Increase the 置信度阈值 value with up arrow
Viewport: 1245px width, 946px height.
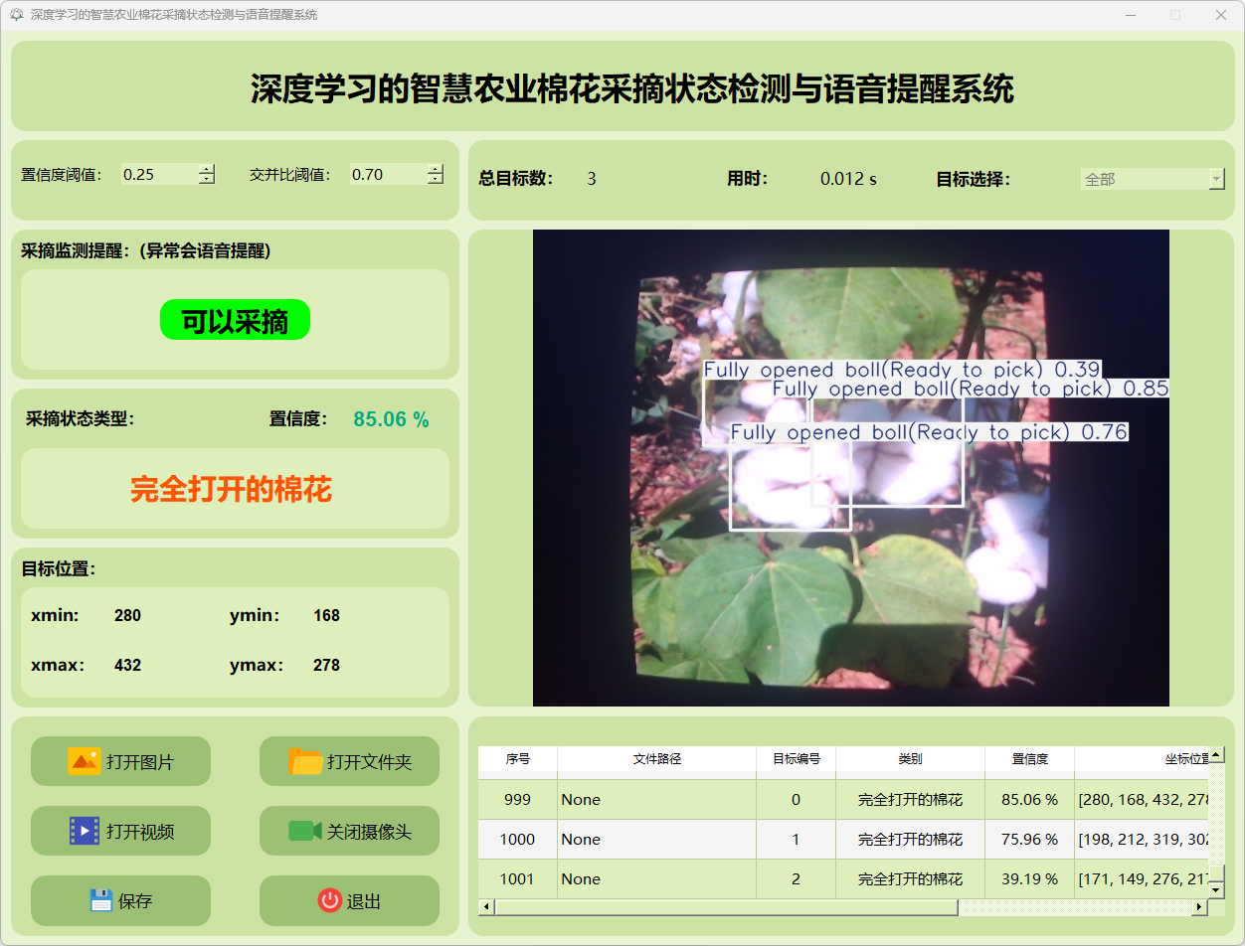click(206, 169)
